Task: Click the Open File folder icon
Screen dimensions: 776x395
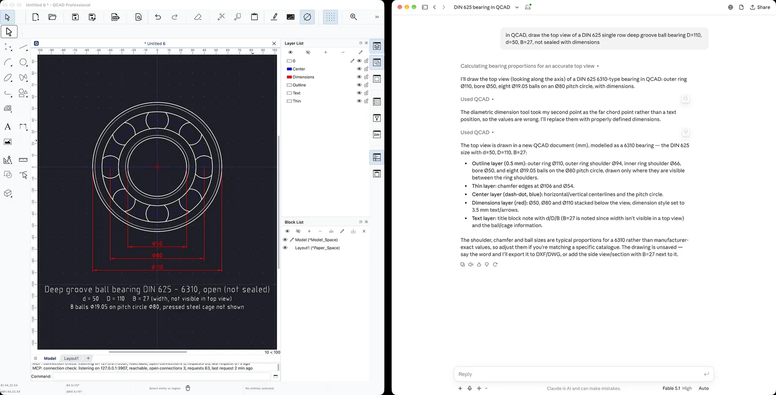Action: point(52,17)
